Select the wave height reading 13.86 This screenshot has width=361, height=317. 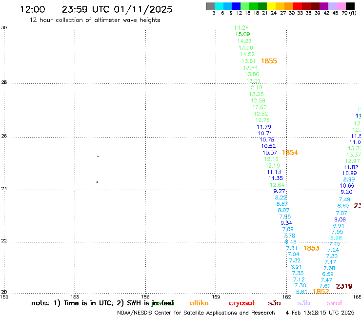(252, 74)
